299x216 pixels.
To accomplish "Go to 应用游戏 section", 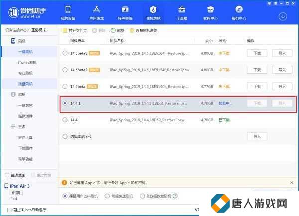I will (97, 13).
